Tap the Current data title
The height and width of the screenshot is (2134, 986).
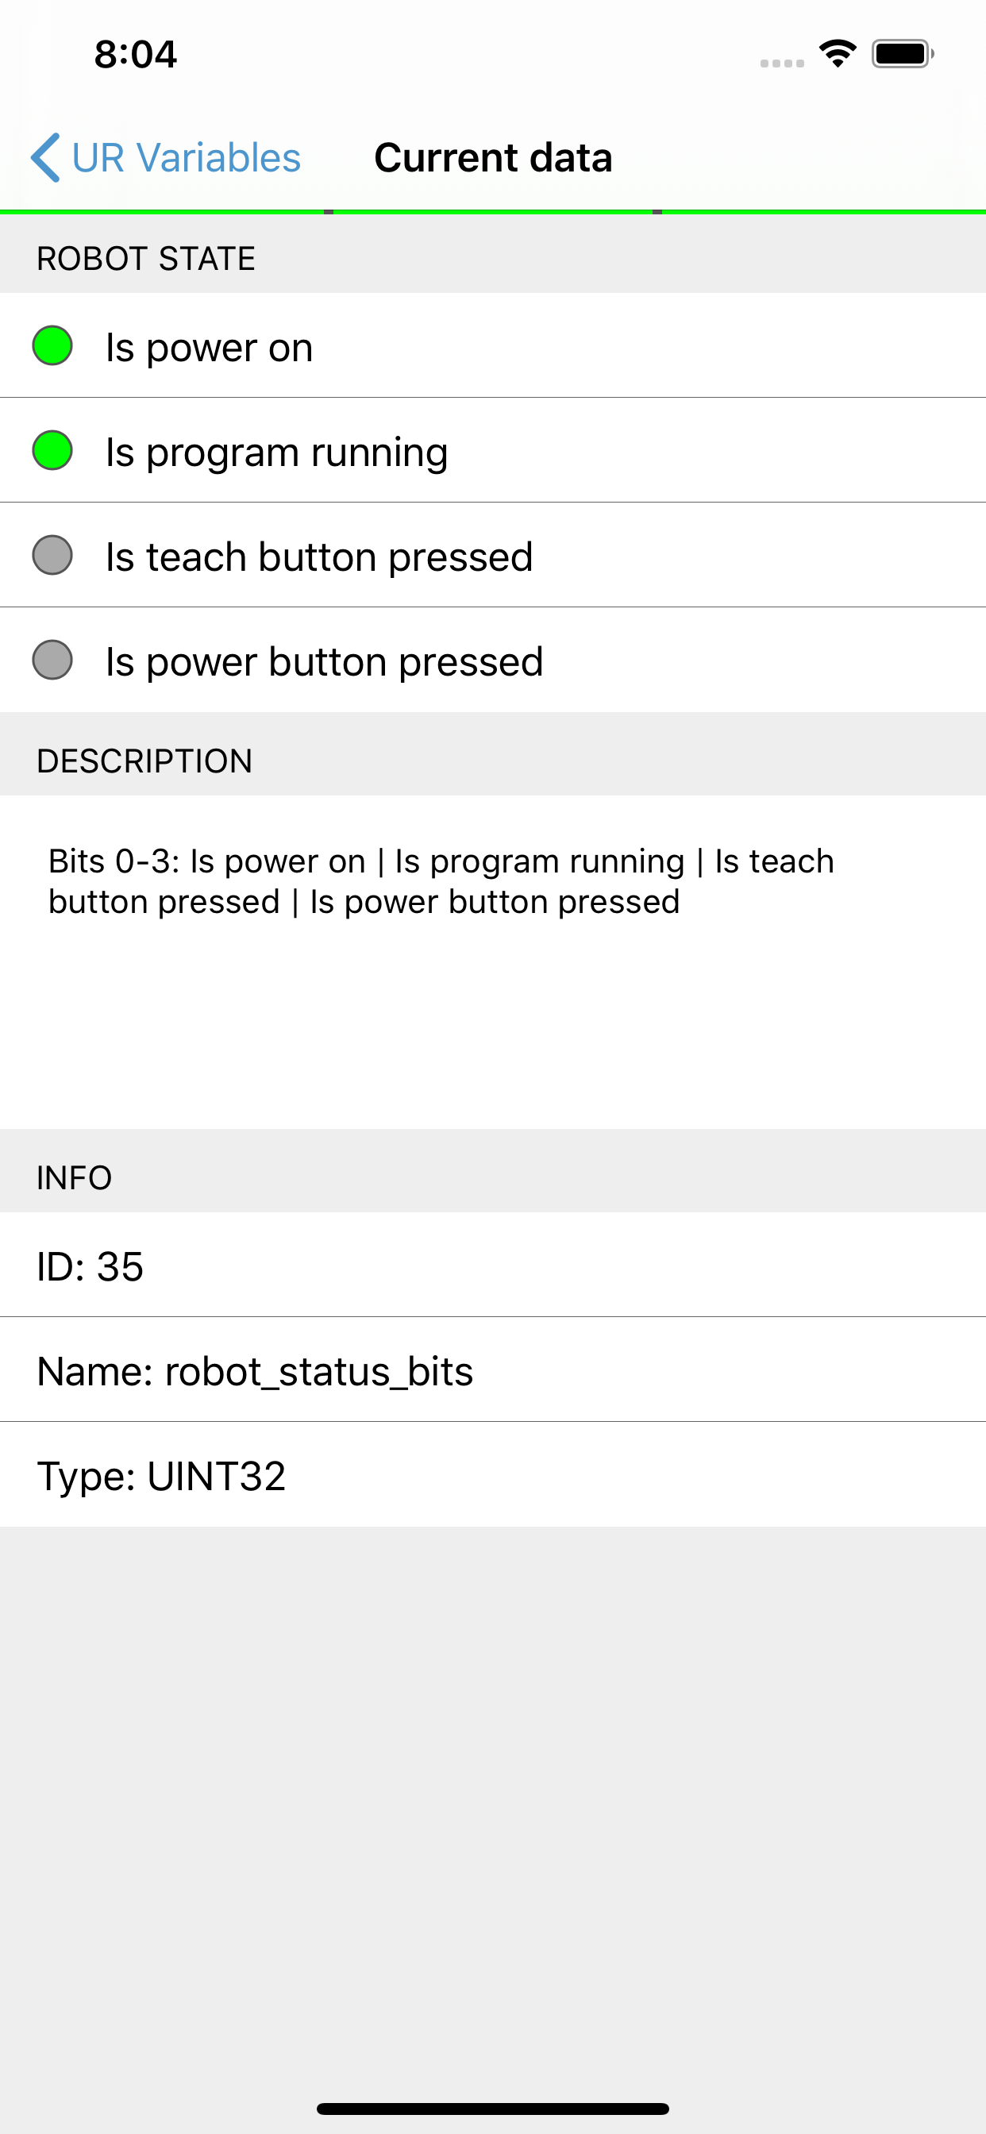(493, 157)
